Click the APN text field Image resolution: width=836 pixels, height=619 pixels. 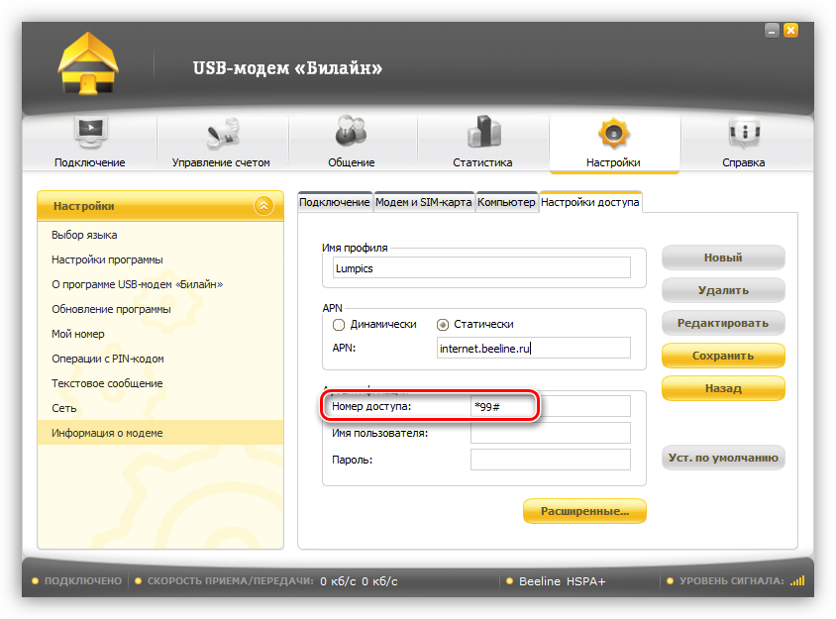pos(533,348)
